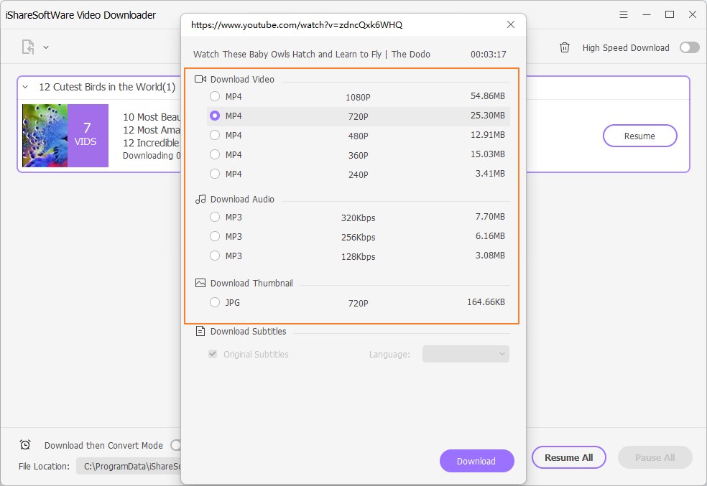Toggle the High Speed Download switch

pos(689,47)
